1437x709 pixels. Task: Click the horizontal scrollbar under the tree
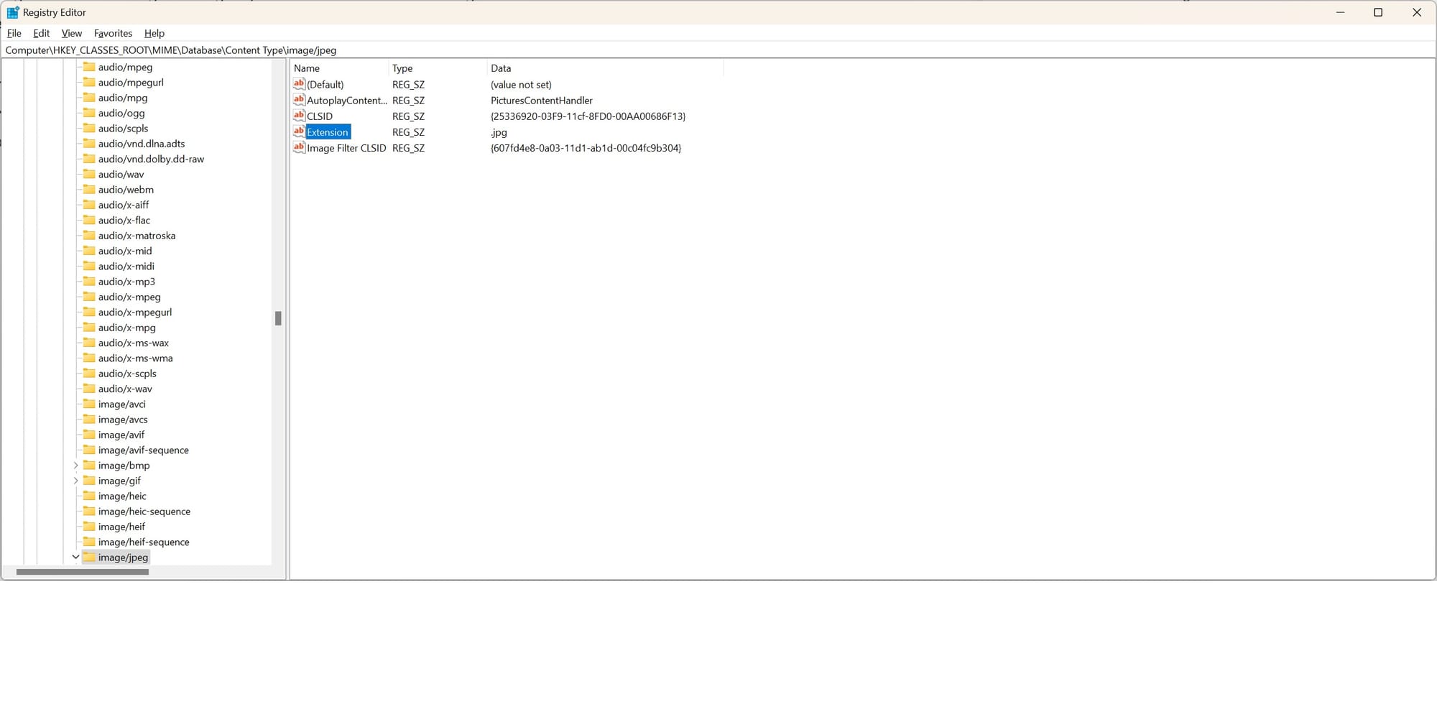[x=83, y=572]
